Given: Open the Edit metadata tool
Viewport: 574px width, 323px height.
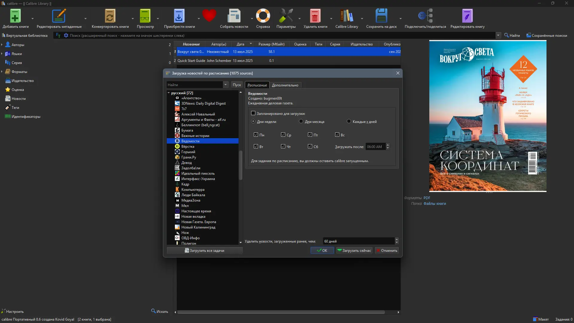Looking at the screenshot, I should click(59, 16).
